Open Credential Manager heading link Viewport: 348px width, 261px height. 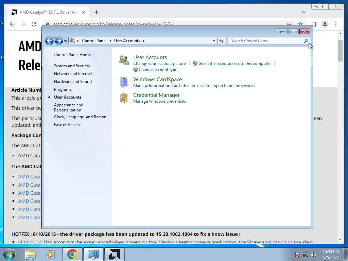156,95
